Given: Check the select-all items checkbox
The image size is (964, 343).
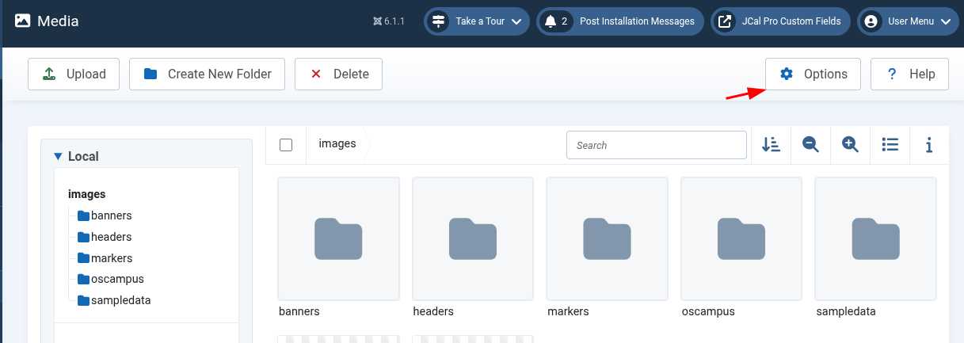Looking at the screenshot, I should 286,145.
